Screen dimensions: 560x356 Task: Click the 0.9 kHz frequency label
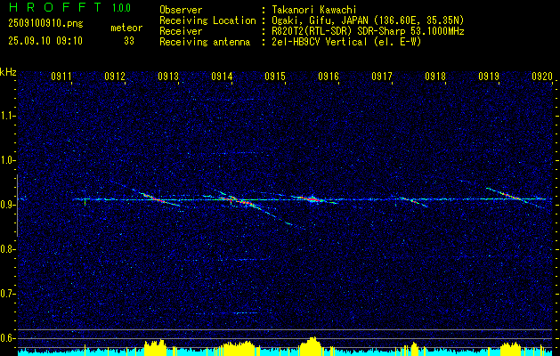pyautogui.click(x=7, y=205)
